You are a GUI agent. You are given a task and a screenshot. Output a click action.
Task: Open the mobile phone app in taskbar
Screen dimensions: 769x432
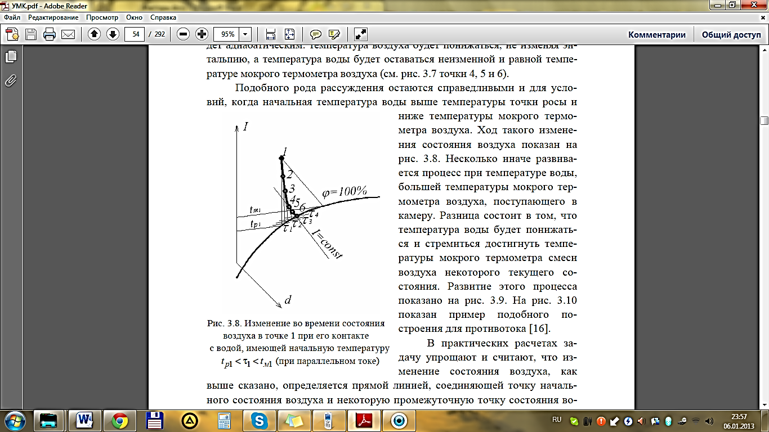pyautogui.click(x=329, y=420)
